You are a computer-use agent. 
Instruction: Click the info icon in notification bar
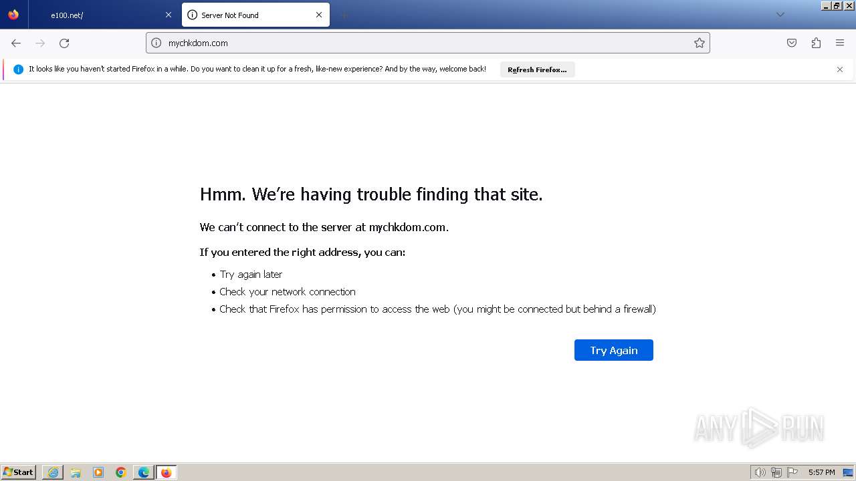coord(18,69)
